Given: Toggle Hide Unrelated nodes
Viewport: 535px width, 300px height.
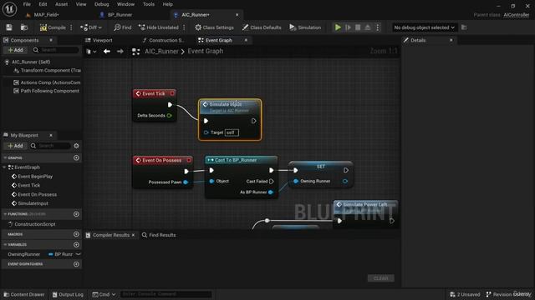Looking at the screenshot, I should (x=158, y=27).
